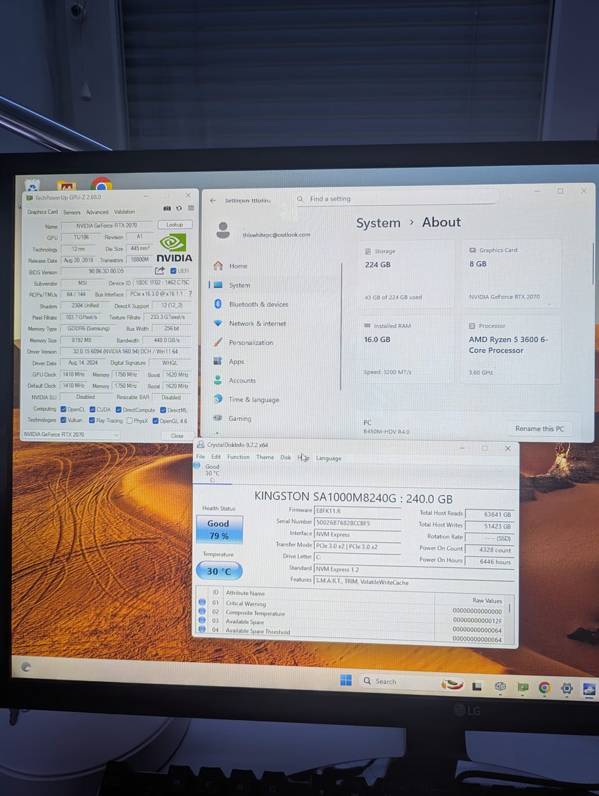Open Settings gear on the taskbar

point(567,689)
